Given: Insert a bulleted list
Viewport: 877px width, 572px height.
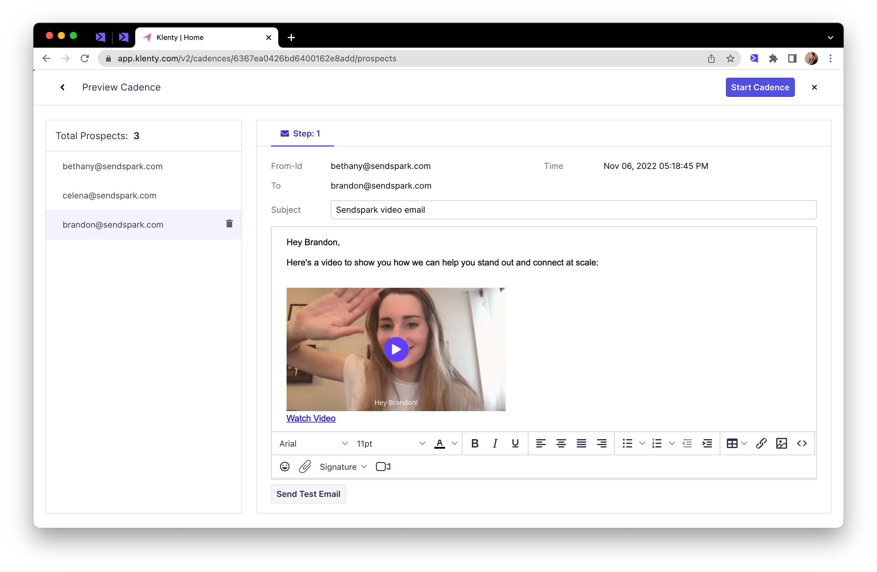Looking at the screenshot, I should (627, 443).
